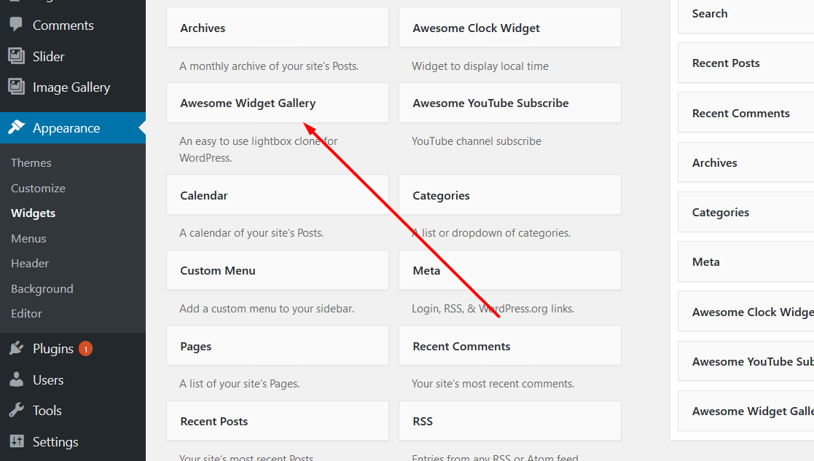Expand the Awesome Widget Gallery available widget
The width and height of the screenshot is (814, 461).
[x=277, y=103]
